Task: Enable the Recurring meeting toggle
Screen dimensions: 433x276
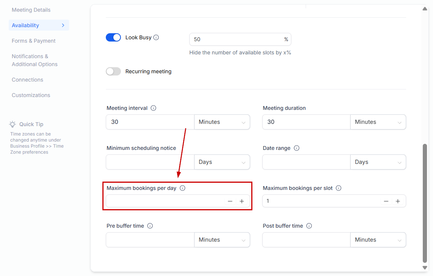Action: [x=113, y=71]
